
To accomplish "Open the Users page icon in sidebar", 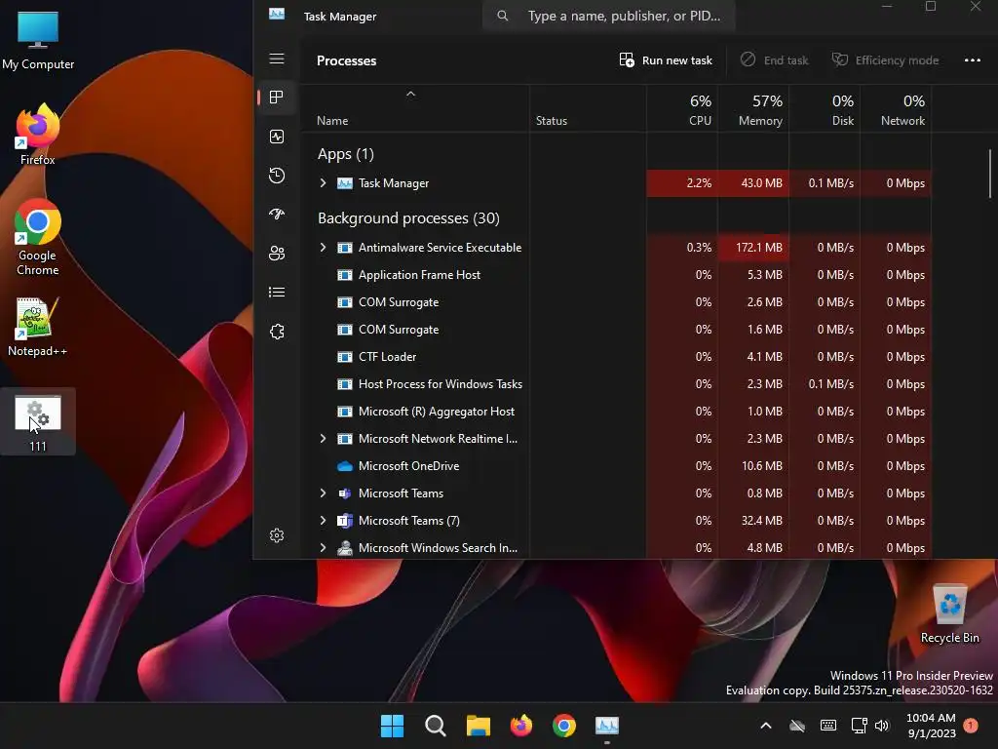I will (276, 253).
